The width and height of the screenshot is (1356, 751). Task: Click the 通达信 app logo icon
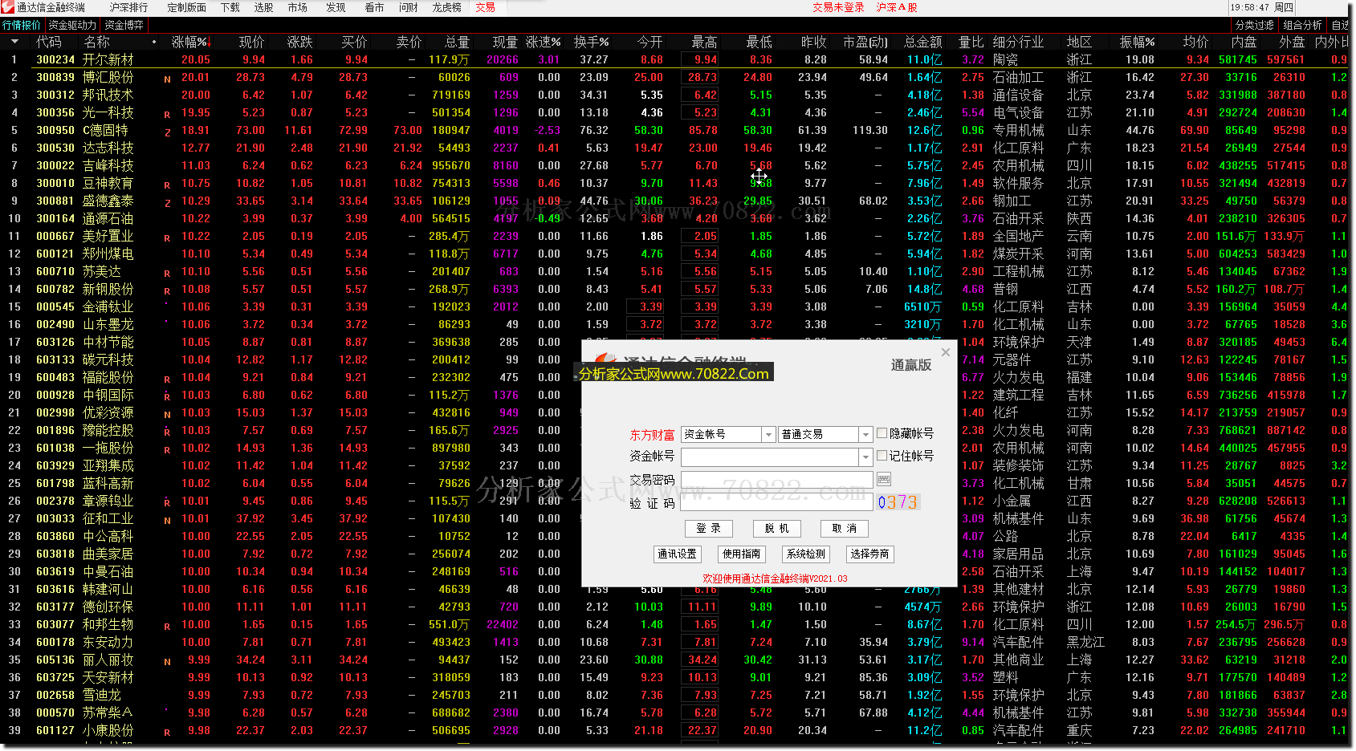click(x=8, y=7)
